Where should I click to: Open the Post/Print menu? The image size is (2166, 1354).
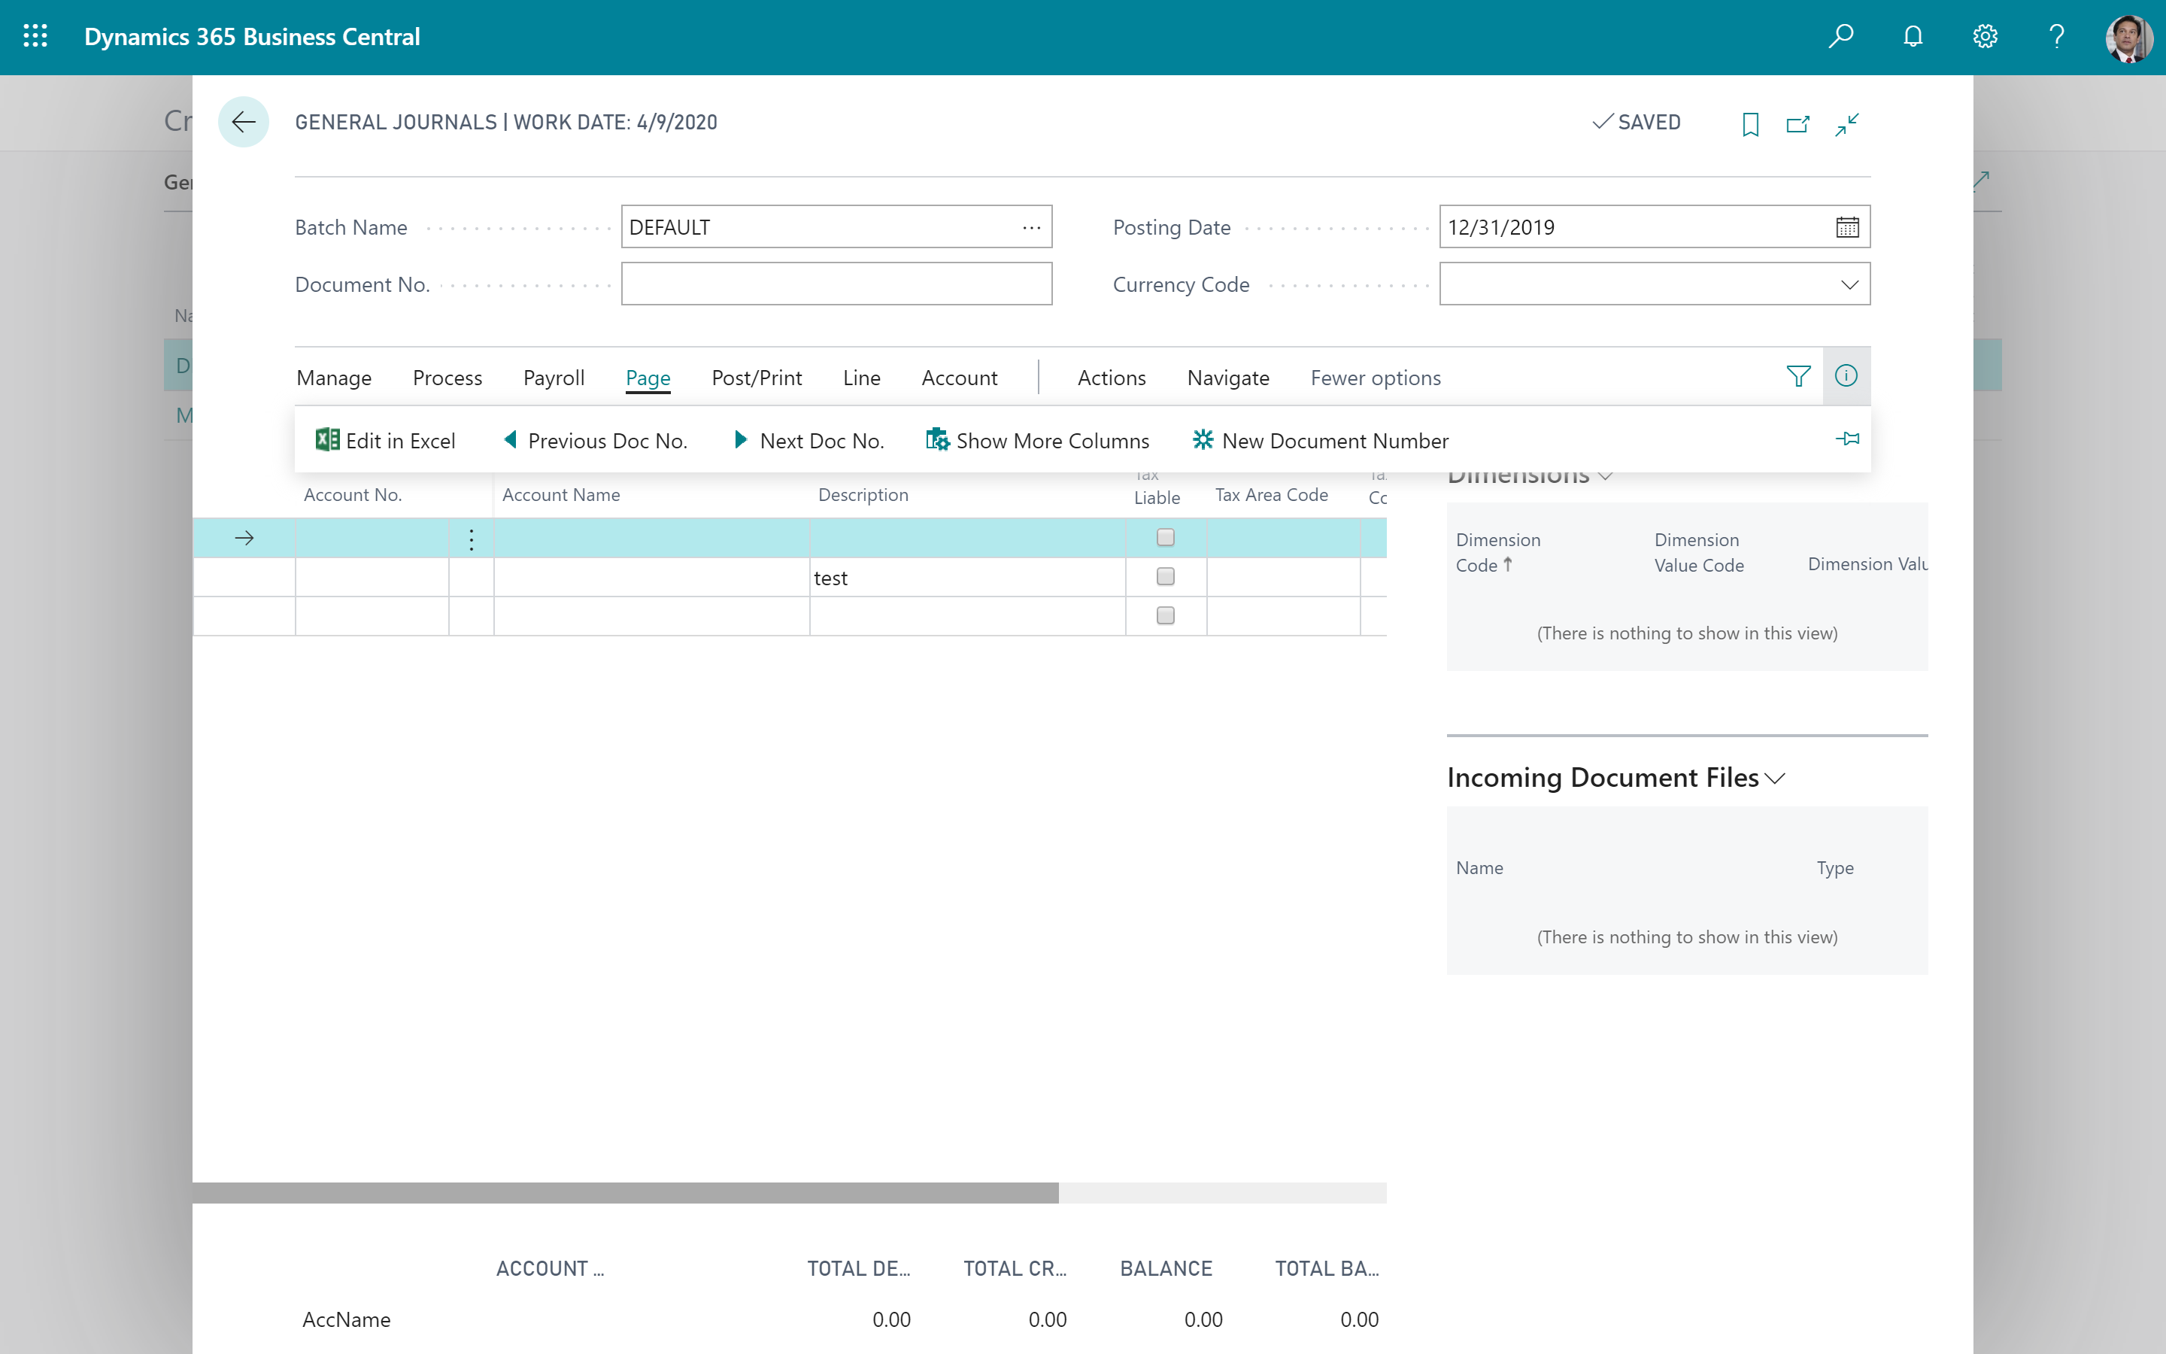[x=757, y=377]
